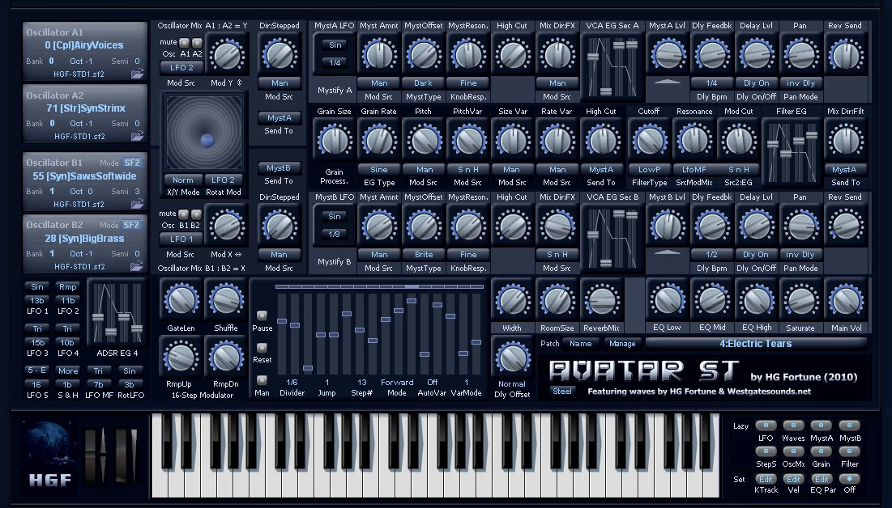Toggle Lazy Waves switch
This screenshot has width=892, height=508.
pyautogui.click(x=793, y=425)
